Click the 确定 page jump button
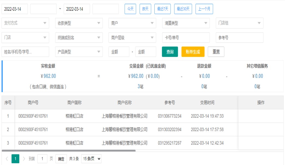Viewport: 285px width, 165px height. tap(61, 159)
